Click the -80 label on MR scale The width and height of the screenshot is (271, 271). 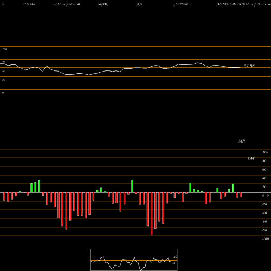(264, 230)
